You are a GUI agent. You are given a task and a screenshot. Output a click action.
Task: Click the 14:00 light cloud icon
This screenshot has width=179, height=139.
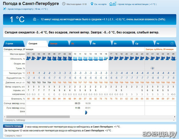click(96, 59)
